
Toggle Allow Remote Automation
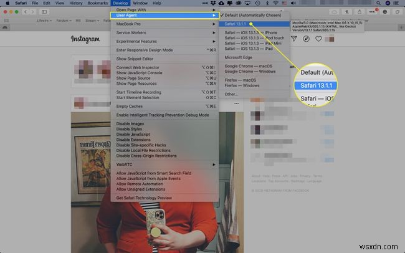pyautogui.click(x=164, y=184)
